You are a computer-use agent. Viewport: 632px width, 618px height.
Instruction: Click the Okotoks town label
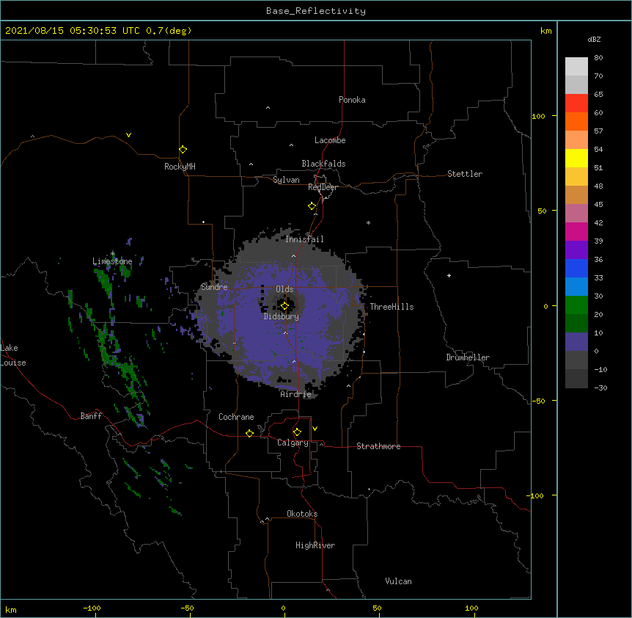coord(302,514)
